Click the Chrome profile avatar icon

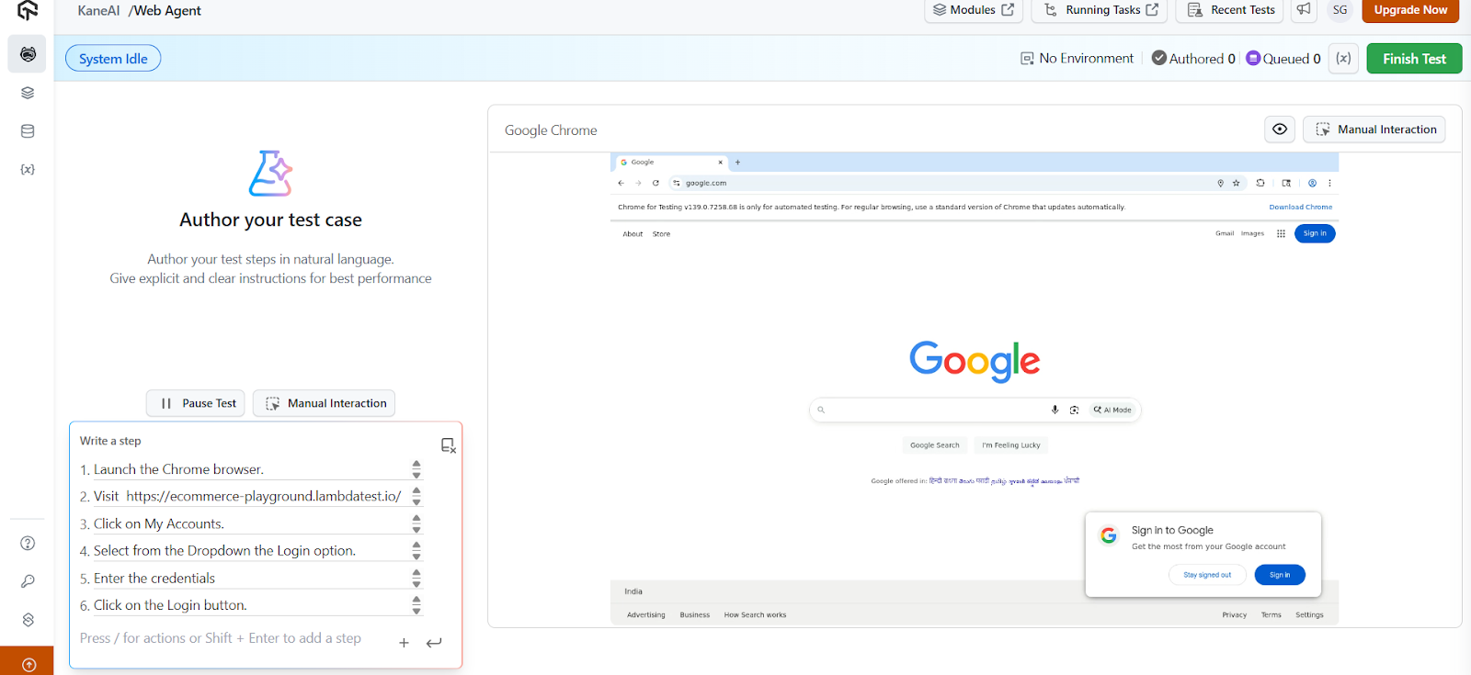[1313, 183]
